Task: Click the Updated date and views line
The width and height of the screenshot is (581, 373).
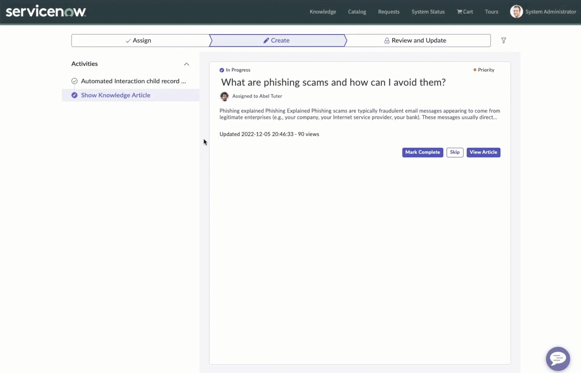Action: pos(269,134)
